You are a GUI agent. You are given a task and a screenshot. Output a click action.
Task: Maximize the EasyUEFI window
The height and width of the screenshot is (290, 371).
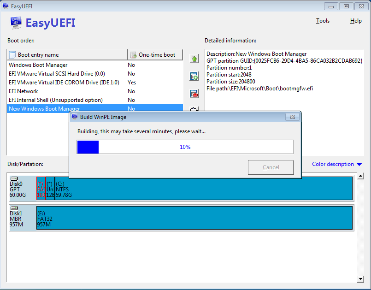coord(346,6)
